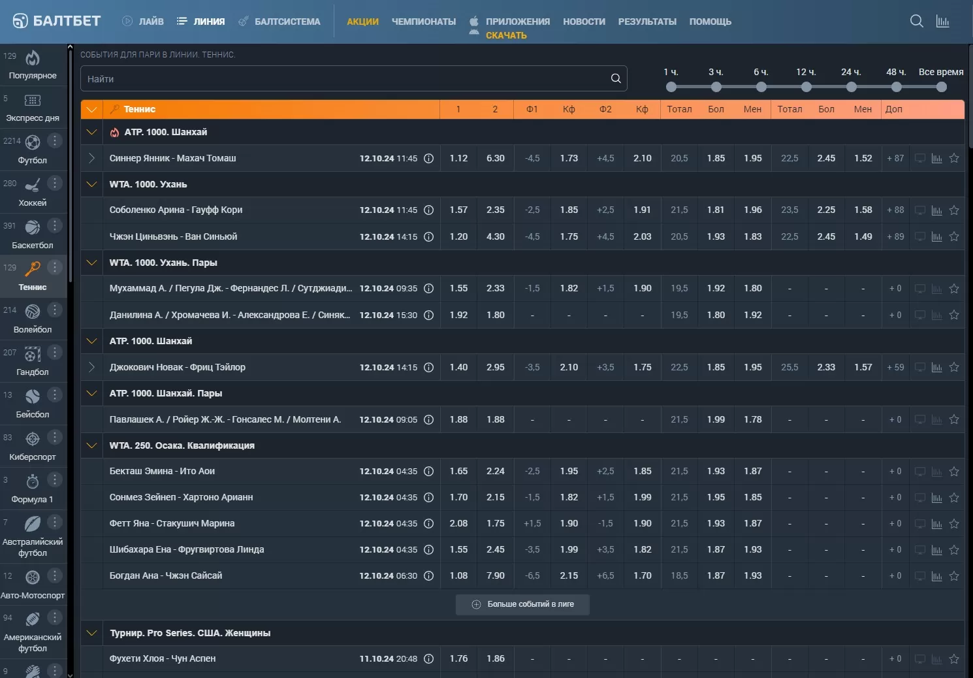This screenshot has width=973, height=678.
Task: Mark Богдан Ана - Чжэн Сайсай as favorite
Action: pyautogui.click(x=954, y=576)
